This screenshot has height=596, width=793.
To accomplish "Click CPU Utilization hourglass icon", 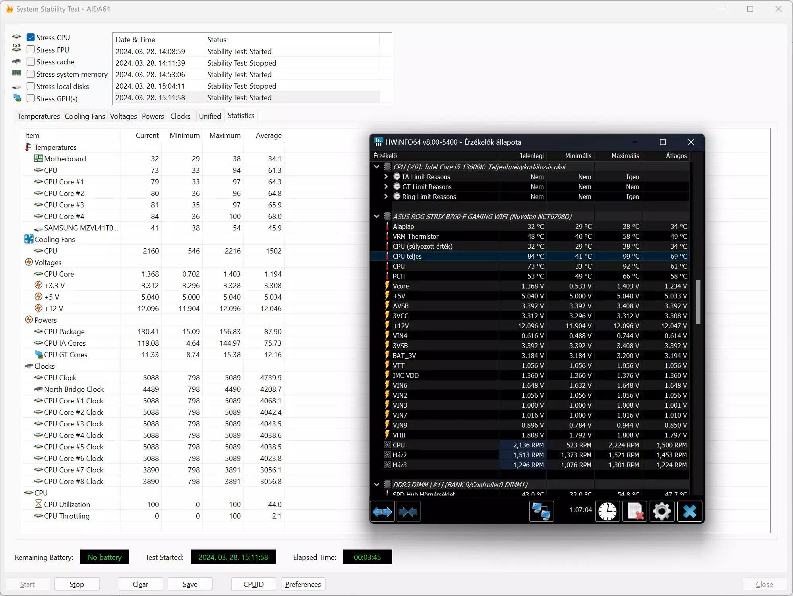I will (38, 504).
